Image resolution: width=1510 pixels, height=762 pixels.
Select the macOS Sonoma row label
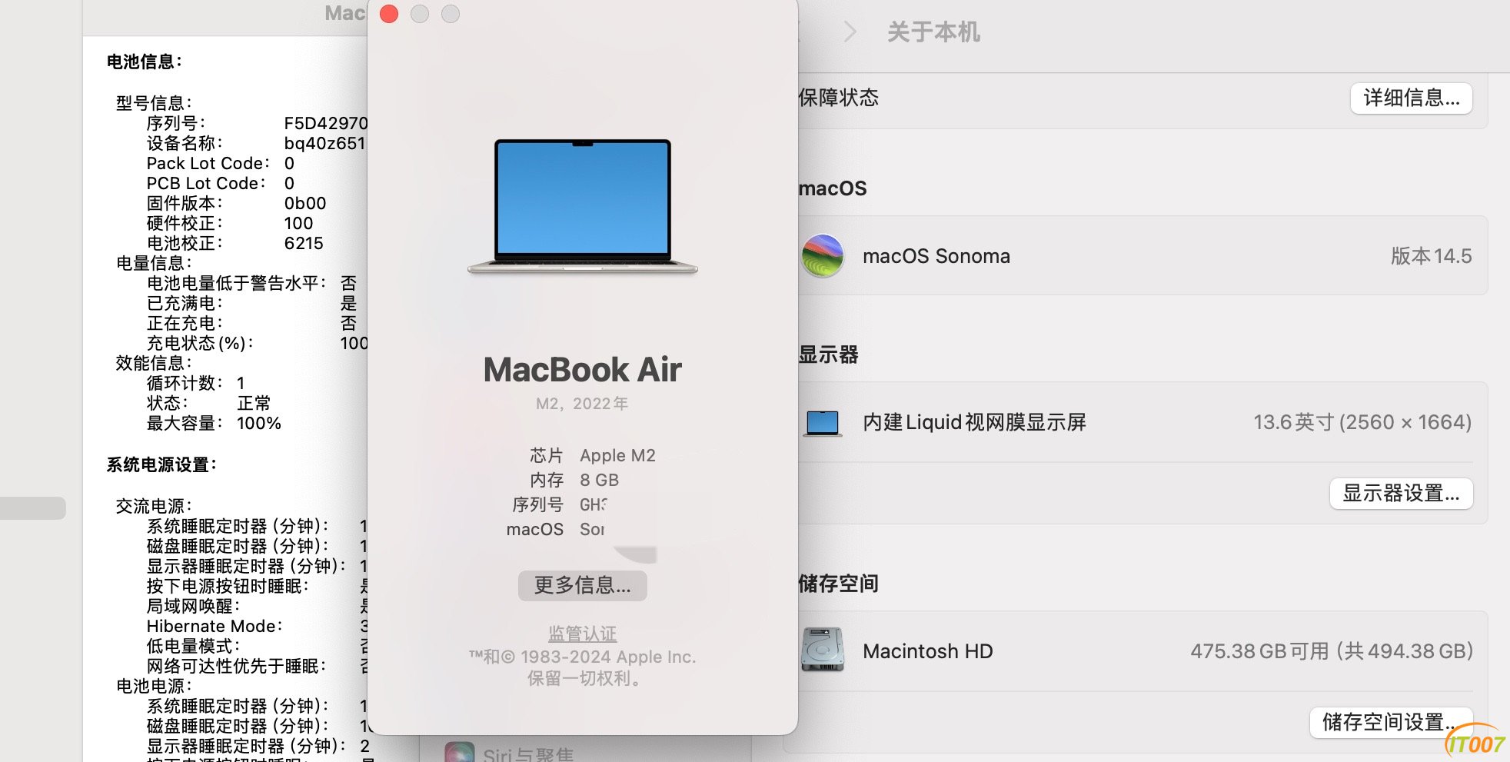[936, 256]
